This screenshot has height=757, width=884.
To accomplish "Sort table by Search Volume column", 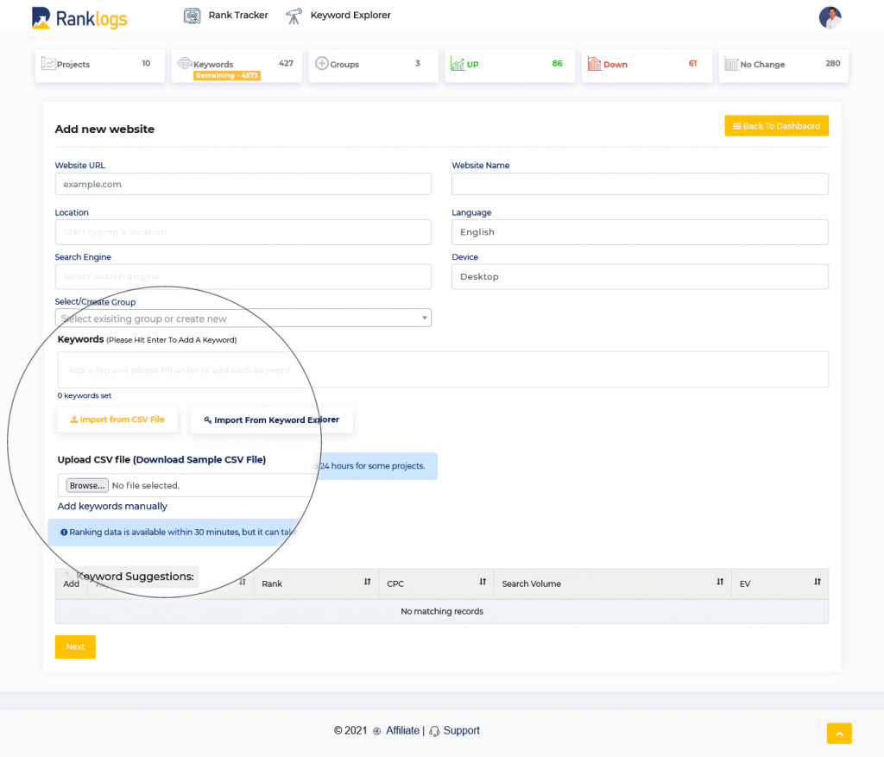I will [x=720, y=582].
